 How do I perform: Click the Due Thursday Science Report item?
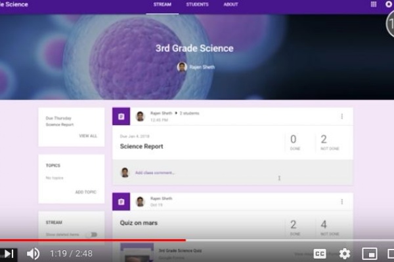pyautogui.click(x=60, y=121)
